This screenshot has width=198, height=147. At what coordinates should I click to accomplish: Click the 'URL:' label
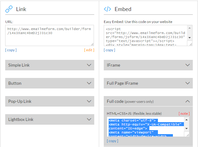click(9, 22)
